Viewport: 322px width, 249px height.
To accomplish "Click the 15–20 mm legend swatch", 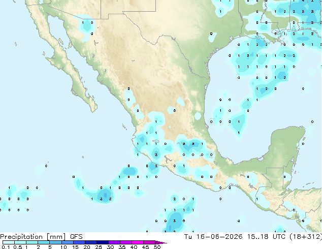I will coord(79,242).
